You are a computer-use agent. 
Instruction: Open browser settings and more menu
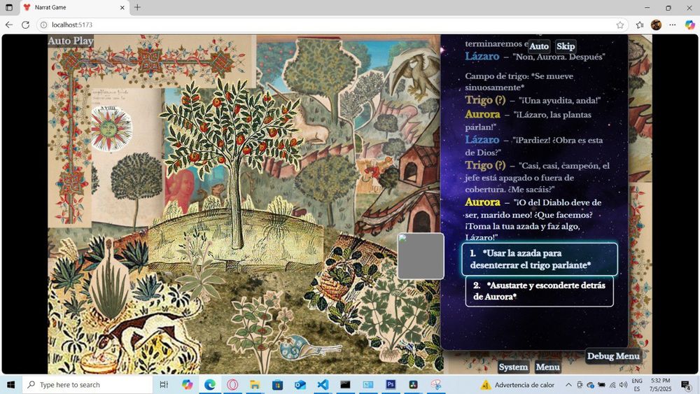672,25
